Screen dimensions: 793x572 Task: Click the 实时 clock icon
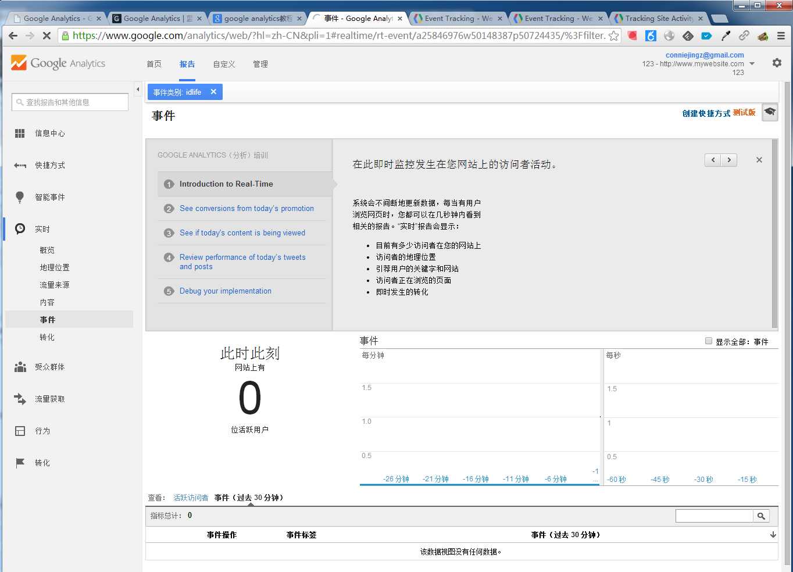[20, 229]
